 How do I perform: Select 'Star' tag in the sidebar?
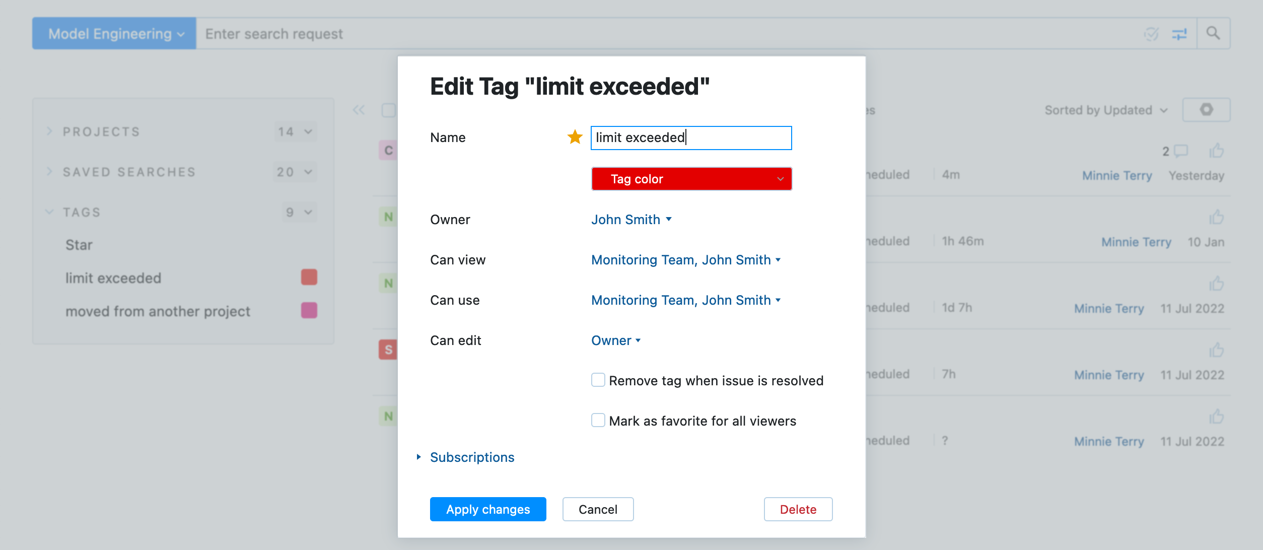(78, 244)
